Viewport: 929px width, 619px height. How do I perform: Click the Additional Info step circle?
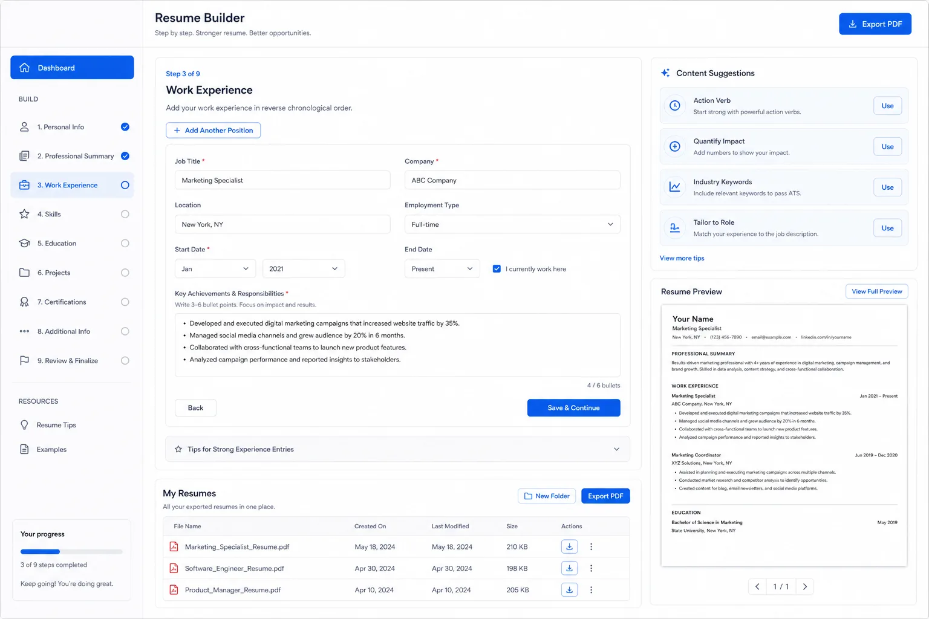tap(125, 331)
